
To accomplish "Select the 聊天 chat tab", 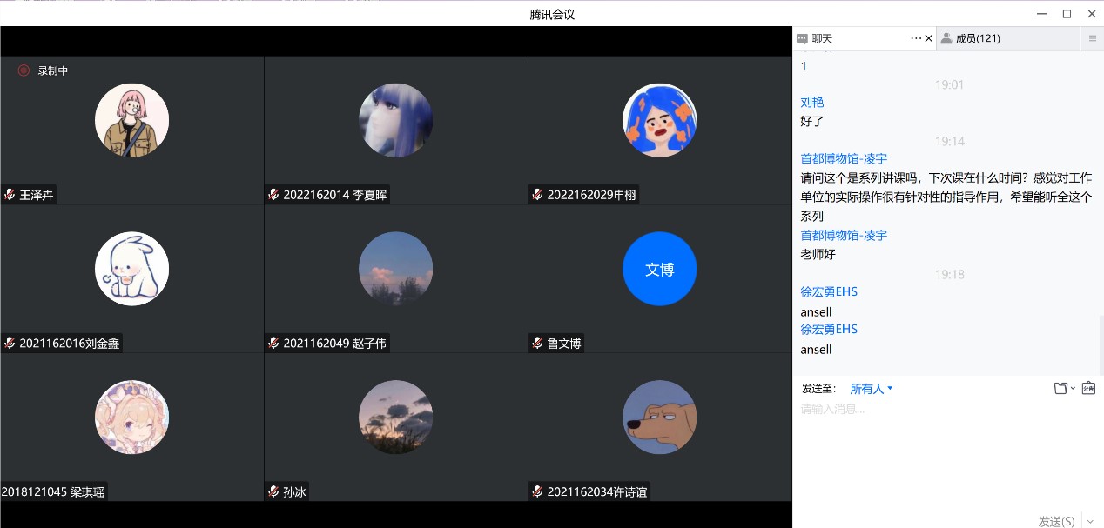I will coord(822,38).
